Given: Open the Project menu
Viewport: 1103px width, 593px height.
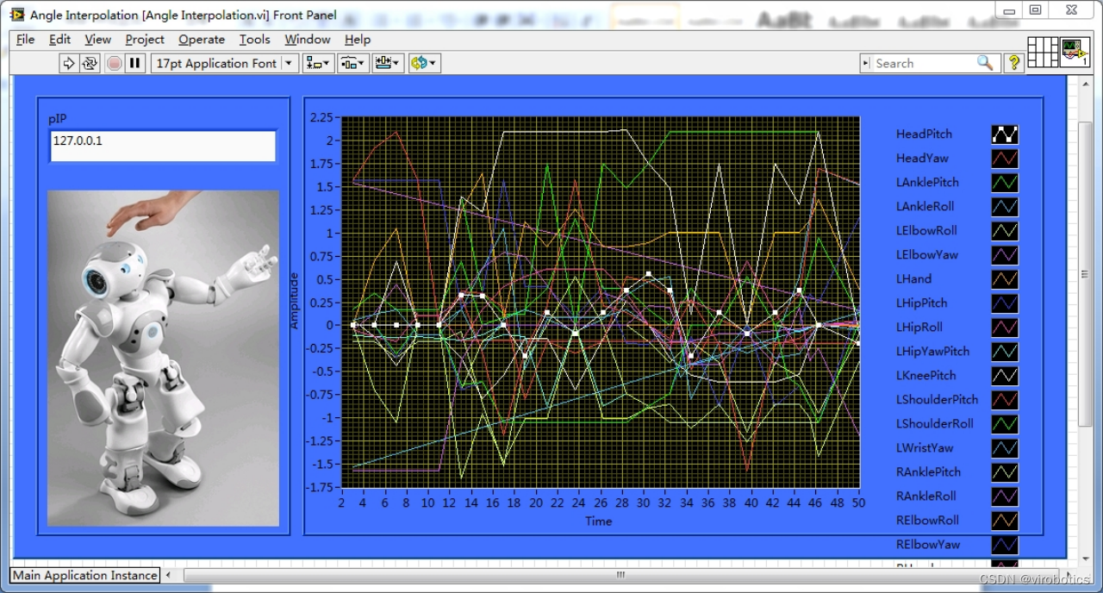Looking at the screenshot, I should (145, 39).
